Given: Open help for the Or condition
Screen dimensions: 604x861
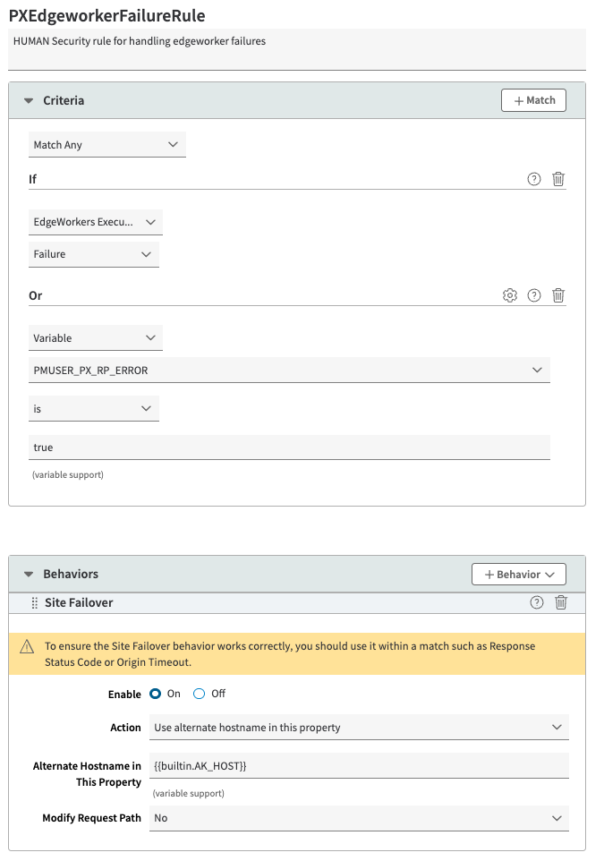Looking at the screenshot, I should (534, 295).
